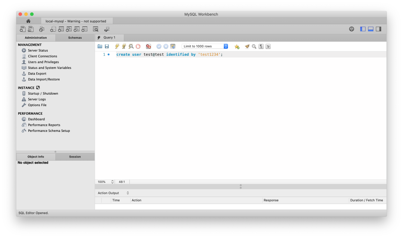Click the icon beside the INSTANCE heading
Screen dimensions: 403x238
pyautogui.click(x=38, y=88)
